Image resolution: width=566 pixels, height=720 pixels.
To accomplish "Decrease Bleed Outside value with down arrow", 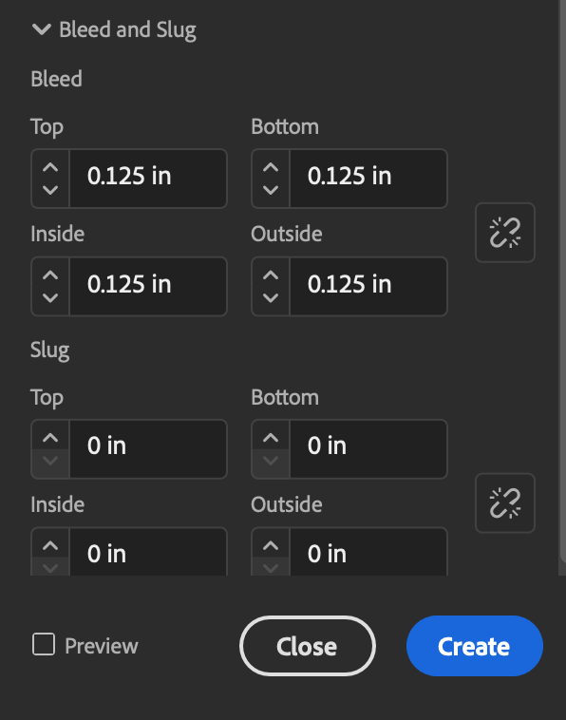I will (x=271, y=298).
